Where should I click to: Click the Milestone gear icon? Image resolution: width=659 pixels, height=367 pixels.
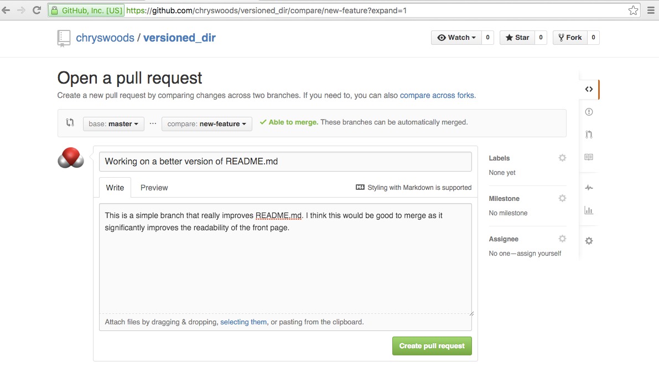(562, 198)
